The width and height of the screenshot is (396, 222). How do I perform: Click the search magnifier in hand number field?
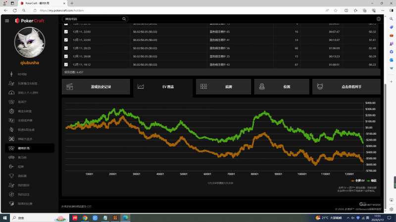(124, 19)
